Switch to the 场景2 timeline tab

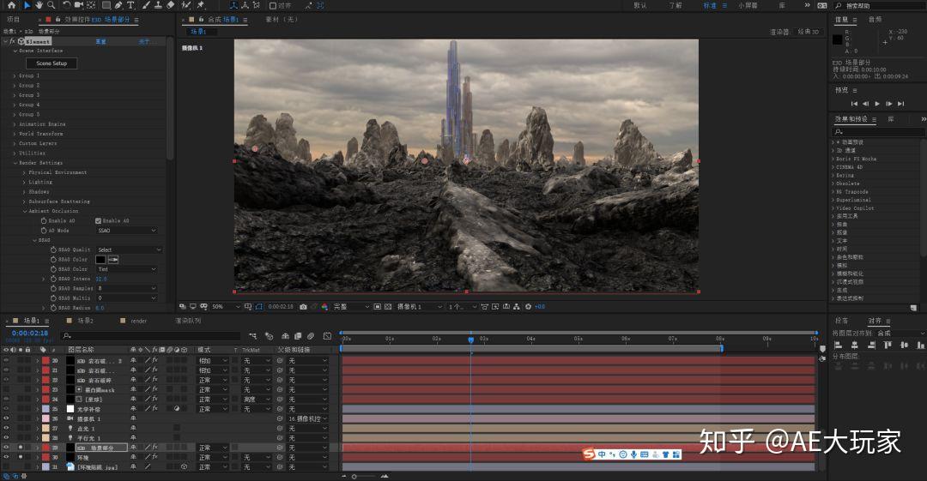pyautogui.click(x=85, y=321)
